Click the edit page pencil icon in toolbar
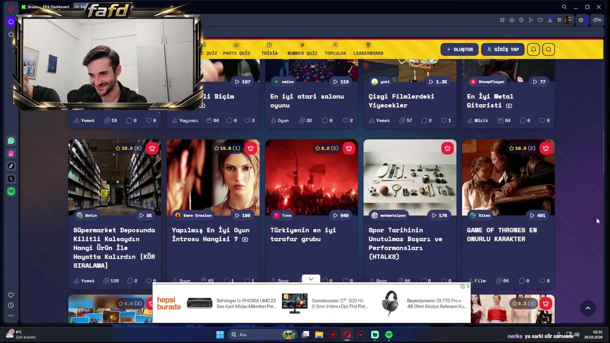This screenshot has height=343, width=610. click(x=502, y=20)
